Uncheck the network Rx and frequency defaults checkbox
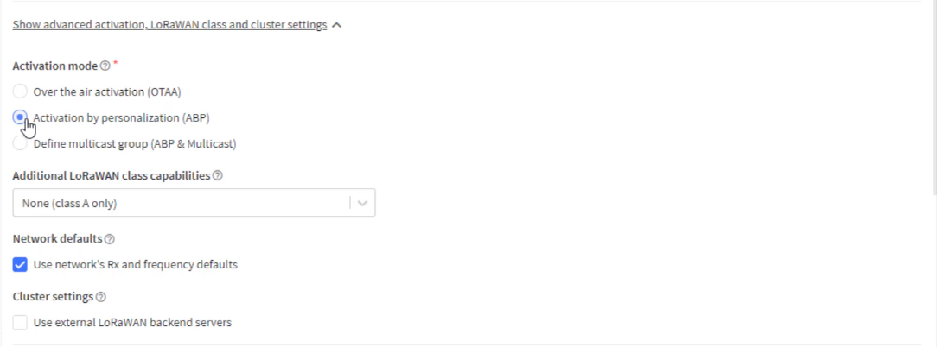 (21, 265)
